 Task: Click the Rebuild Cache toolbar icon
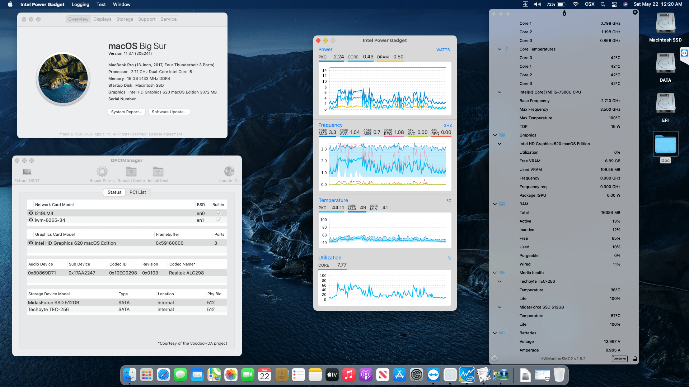(131, 172)
